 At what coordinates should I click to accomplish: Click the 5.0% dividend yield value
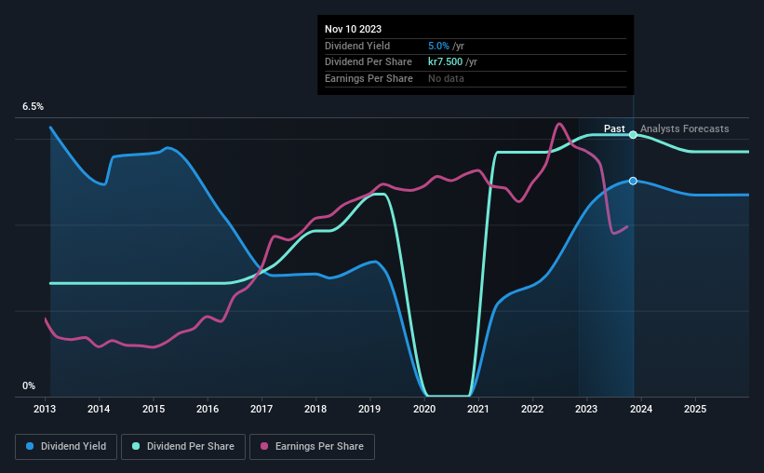pyautogui.click(x=438, y=46)
